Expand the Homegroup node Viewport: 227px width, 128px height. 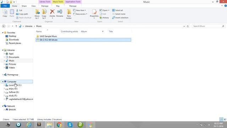point(2,75)
